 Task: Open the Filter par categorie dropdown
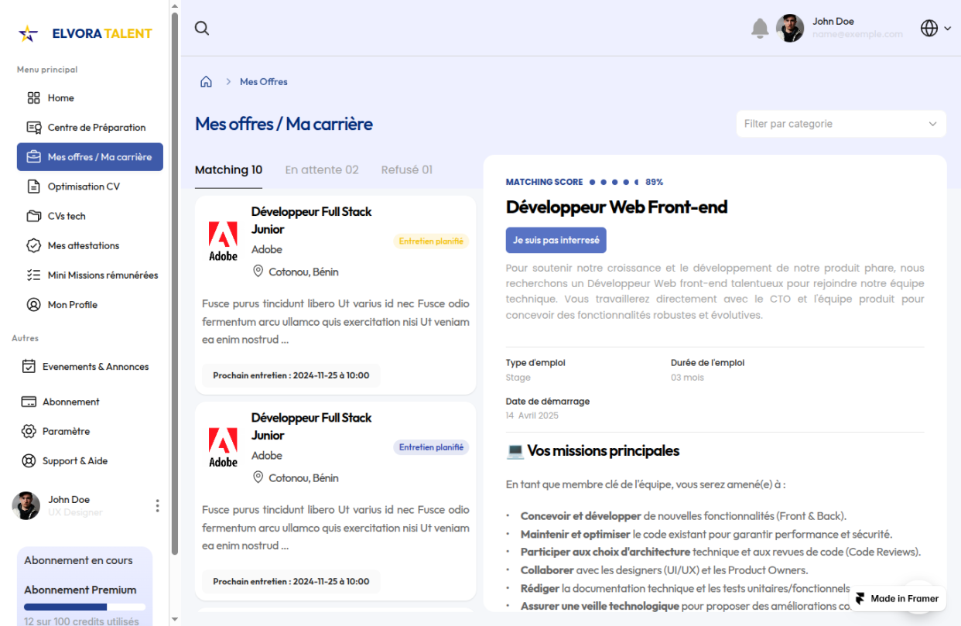point(840,124)
